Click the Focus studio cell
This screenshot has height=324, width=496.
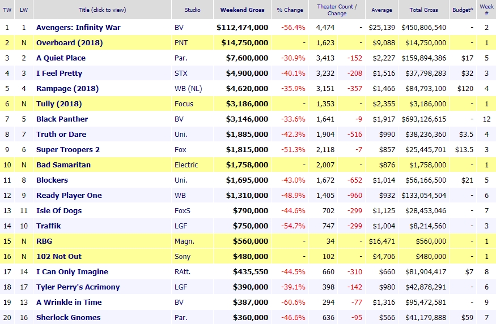[184, 104]
